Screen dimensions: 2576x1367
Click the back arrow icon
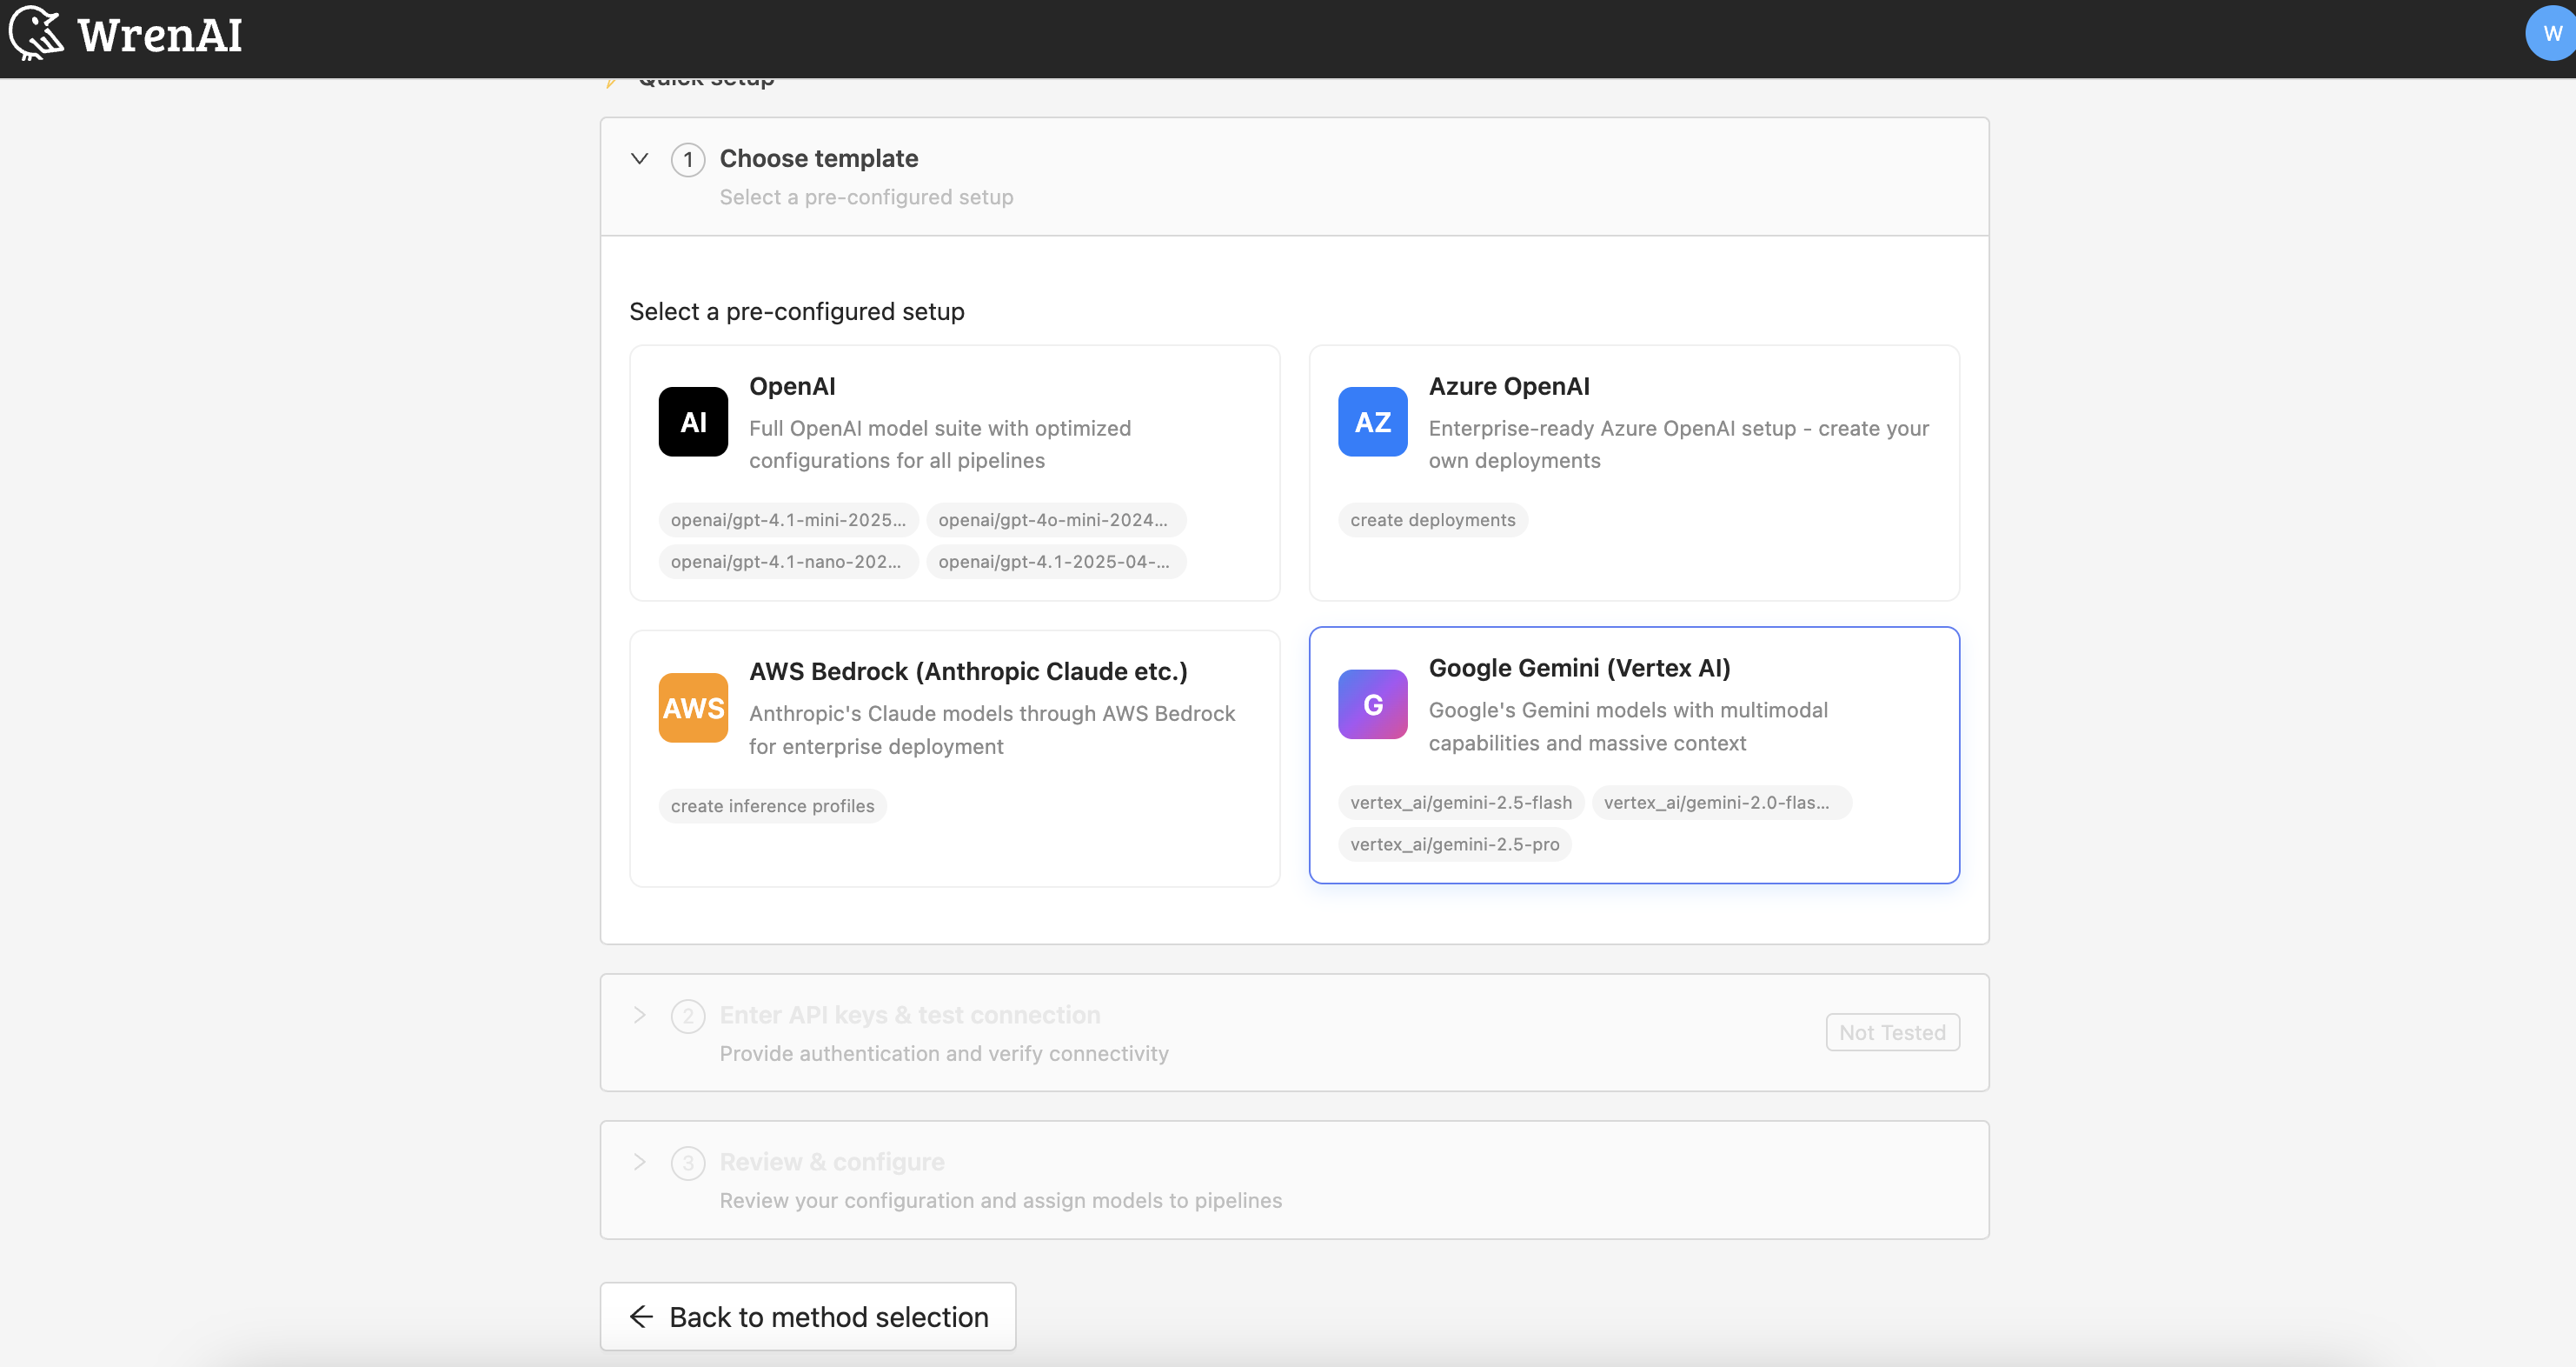click(641, 1316)
